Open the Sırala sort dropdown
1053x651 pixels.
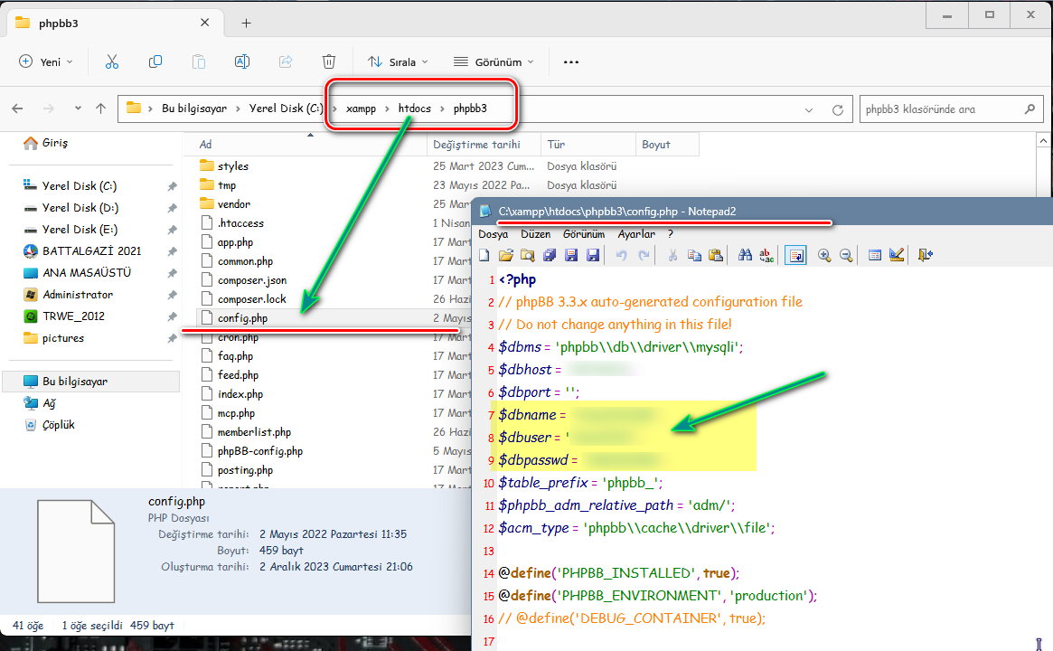398,61
